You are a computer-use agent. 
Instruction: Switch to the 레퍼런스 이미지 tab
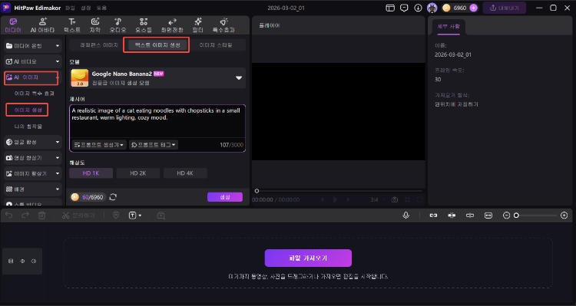(99, 45)
